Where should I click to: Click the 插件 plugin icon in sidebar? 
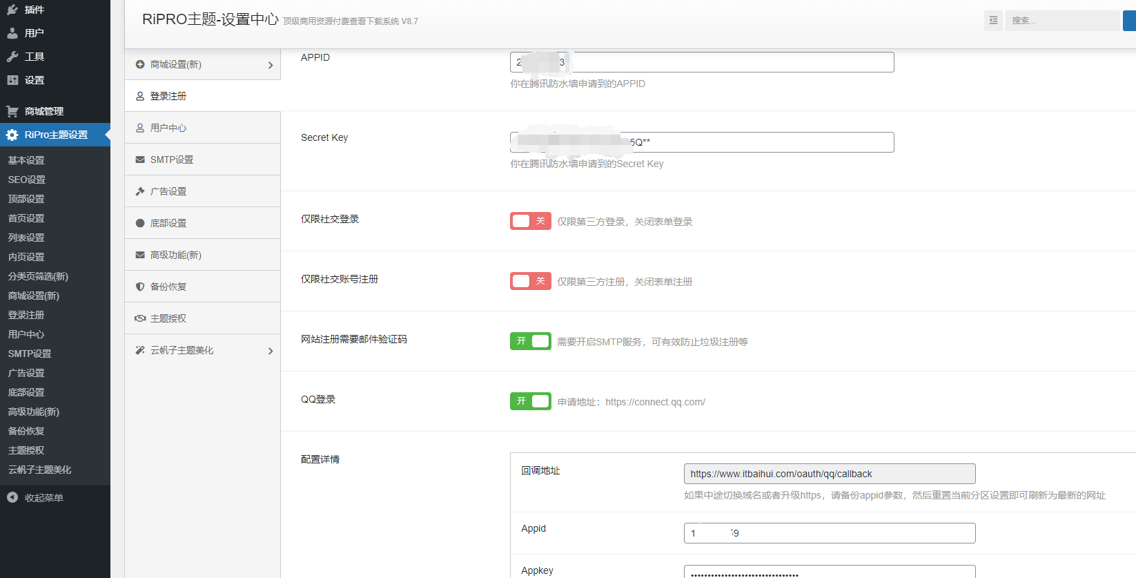(x=12, y=10)
